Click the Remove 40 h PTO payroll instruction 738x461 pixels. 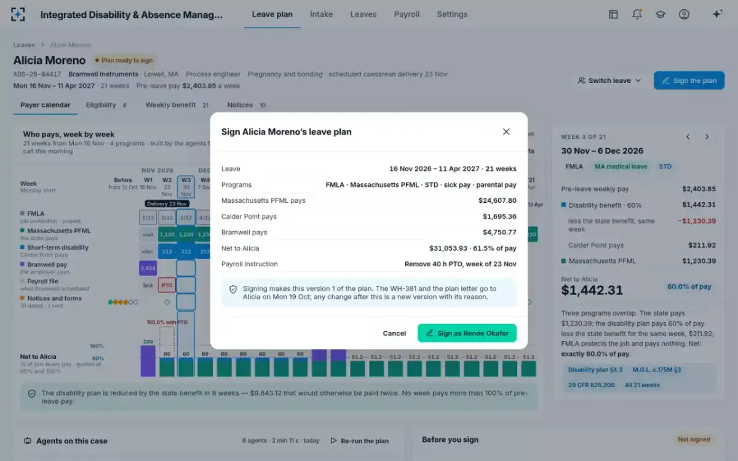tap(461, 264)
